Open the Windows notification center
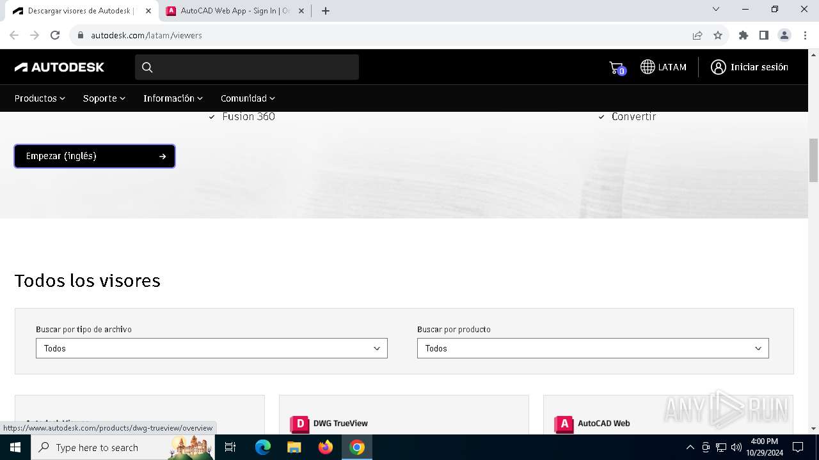This screenshot has width=819, height=460. (x=798, y=447)
